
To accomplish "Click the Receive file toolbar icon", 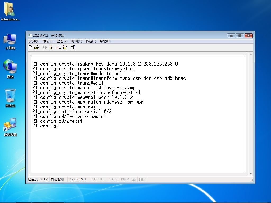I will point(65,47).
